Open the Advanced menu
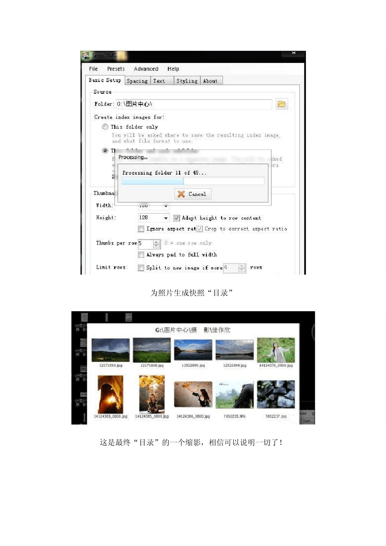This screenshot has height=546, width=386. (146, 69)
